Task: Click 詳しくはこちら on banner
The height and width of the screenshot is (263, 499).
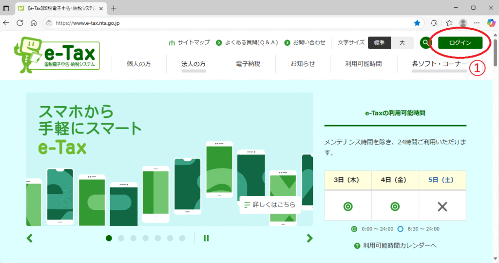Action: click(270, 205)
